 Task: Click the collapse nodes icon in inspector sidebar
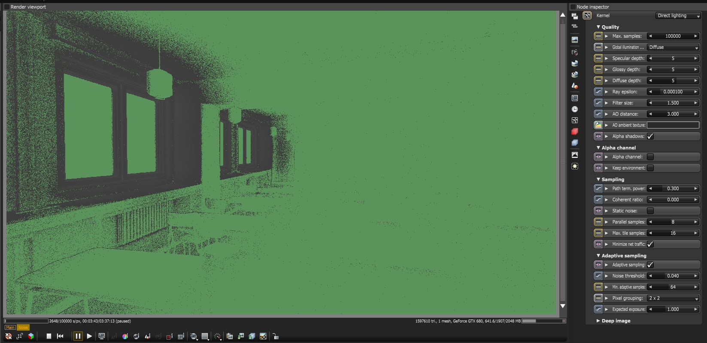coord(575,26)
